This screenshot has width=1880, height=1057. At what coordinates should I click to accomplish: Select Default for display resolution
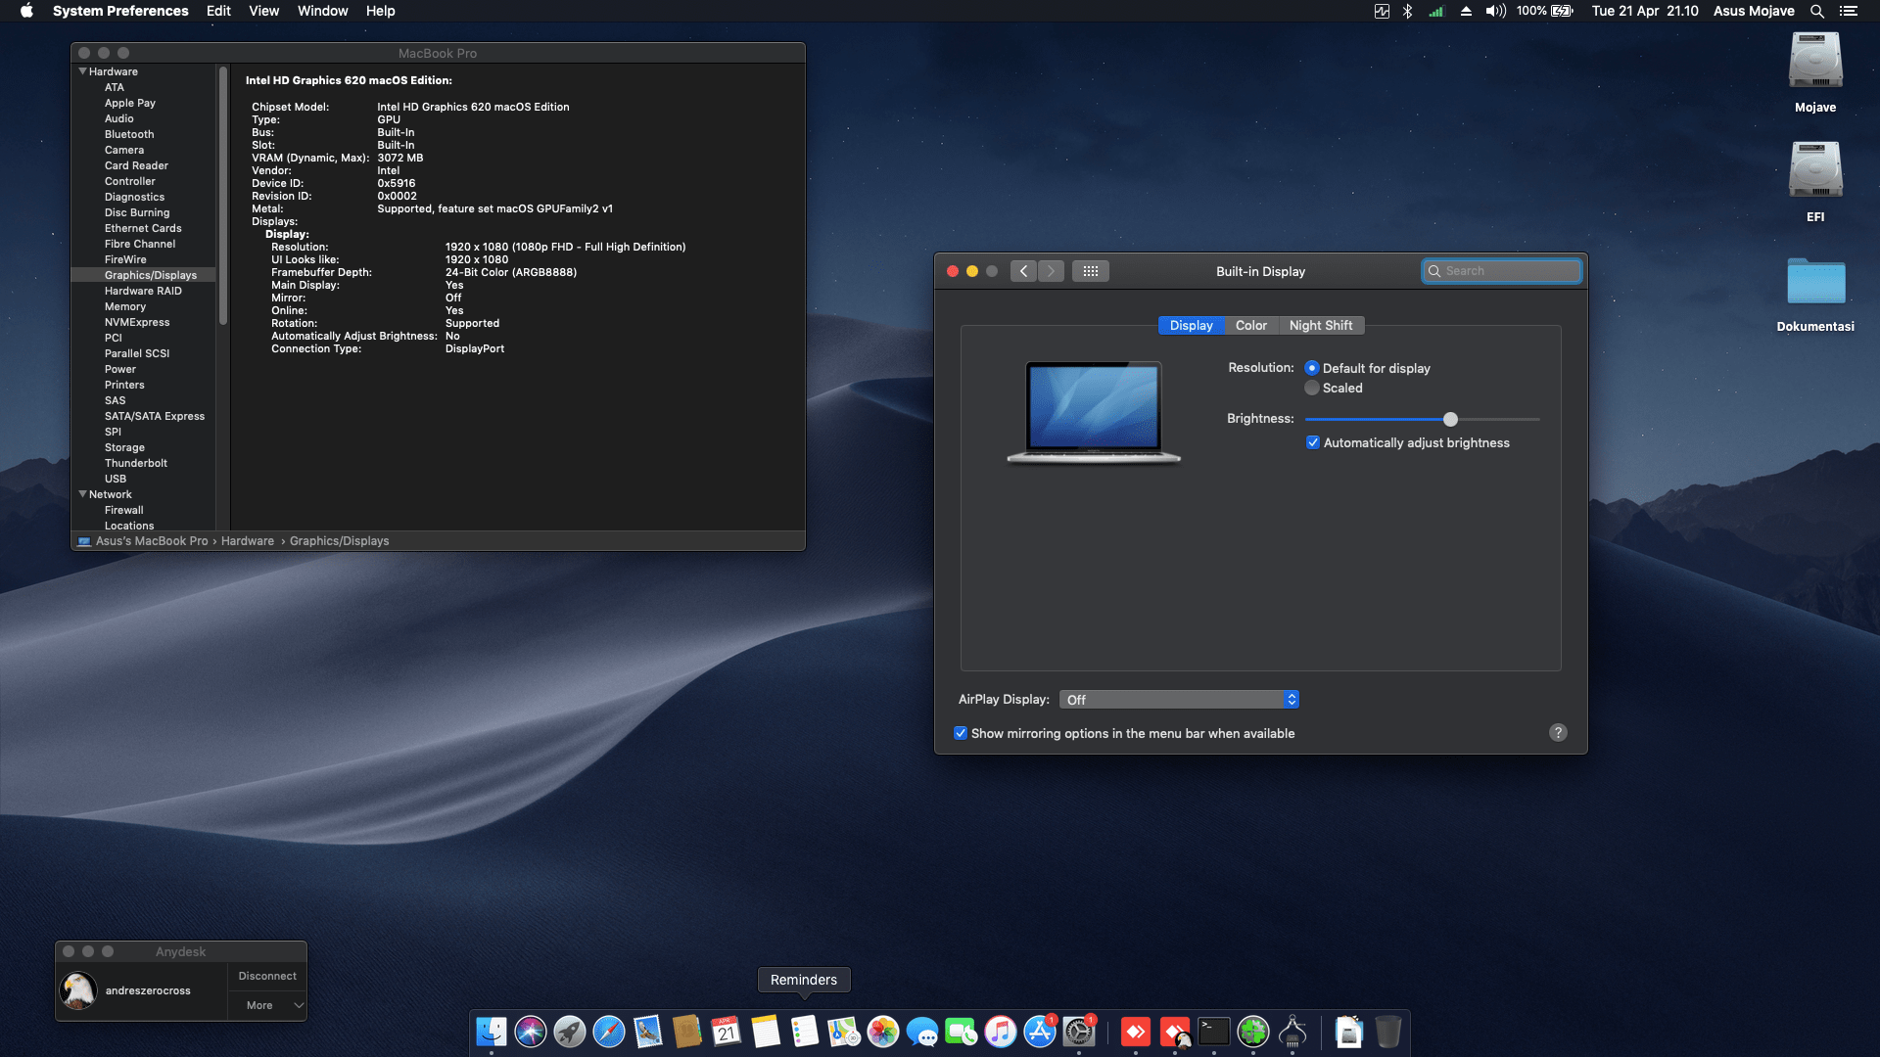coord(1312,368)
